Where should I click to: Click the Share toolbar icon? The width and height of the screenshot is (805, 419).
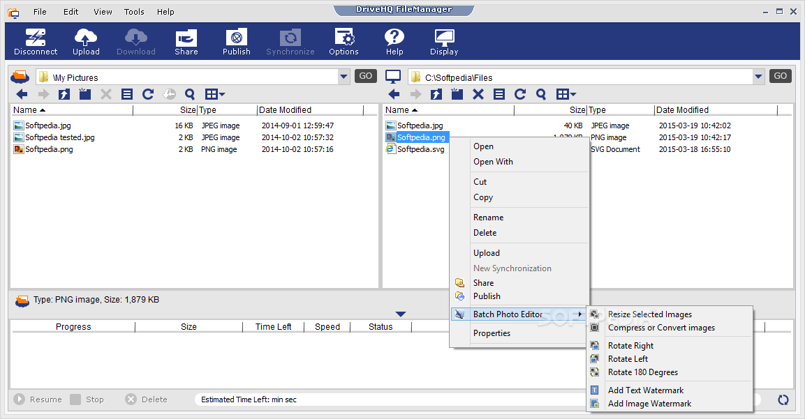click(x=186, y=42)
